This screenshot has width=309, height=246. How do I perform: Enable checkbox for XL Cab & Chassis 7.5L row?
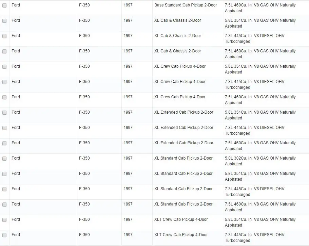tap(4, 51)
